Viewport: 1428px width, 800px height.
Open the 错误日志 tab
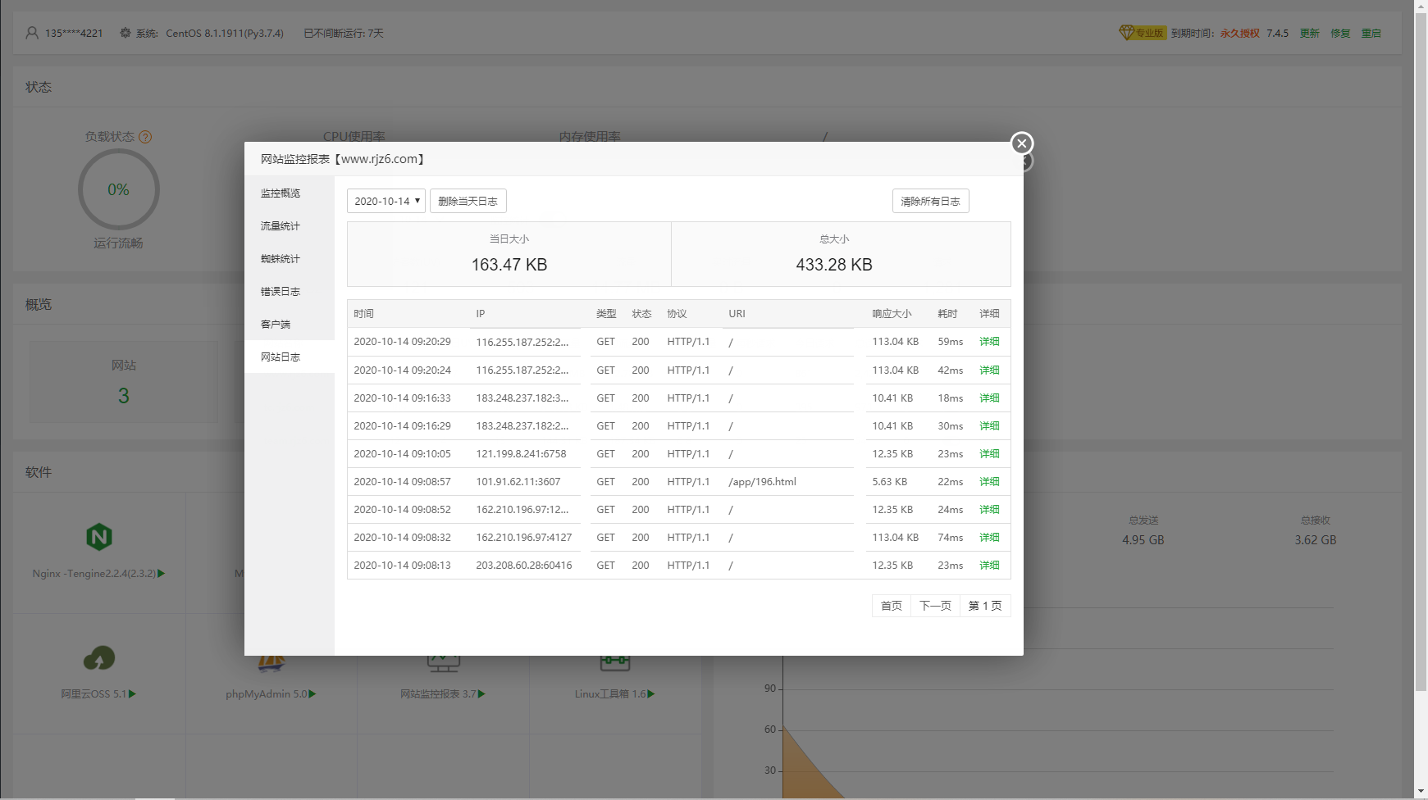[x=281, y=292]
